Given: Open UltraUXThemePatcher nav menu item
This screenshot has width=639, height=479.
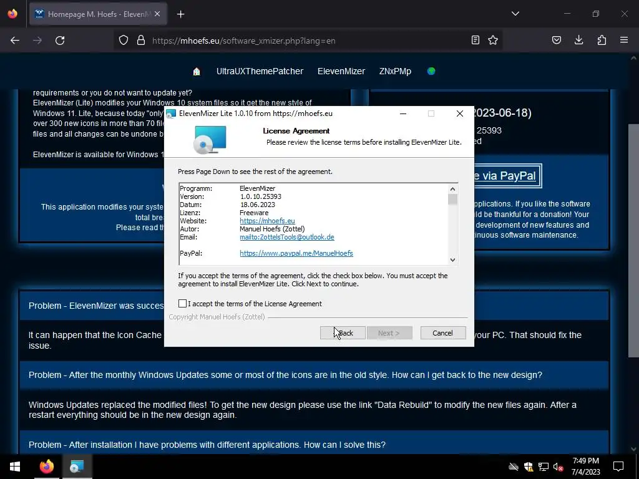Looking at the screenshot, I should point(260,71).
